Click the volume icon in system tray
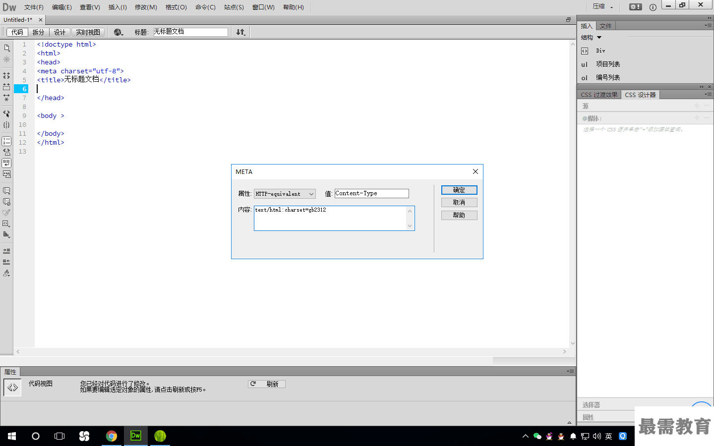This screenshot has width=714, height=446. 596,436
